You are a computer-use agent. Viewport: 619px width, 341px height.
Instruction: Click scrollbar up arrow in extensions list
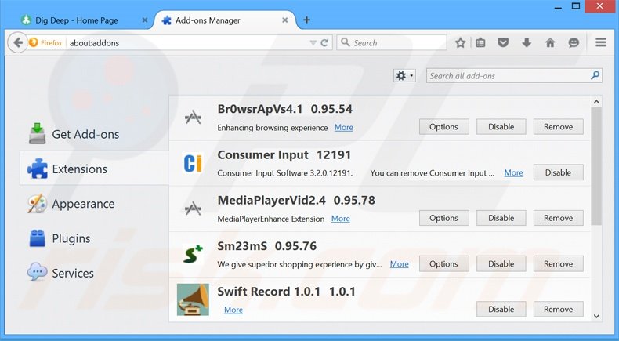point(596,102)
